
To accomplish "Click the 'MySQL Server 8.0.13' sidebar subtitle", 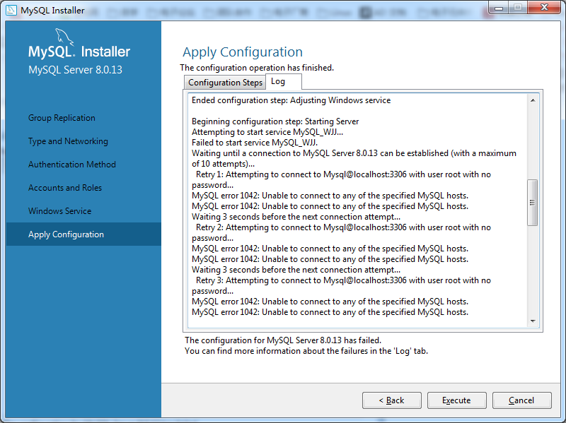I will [75, 70].
